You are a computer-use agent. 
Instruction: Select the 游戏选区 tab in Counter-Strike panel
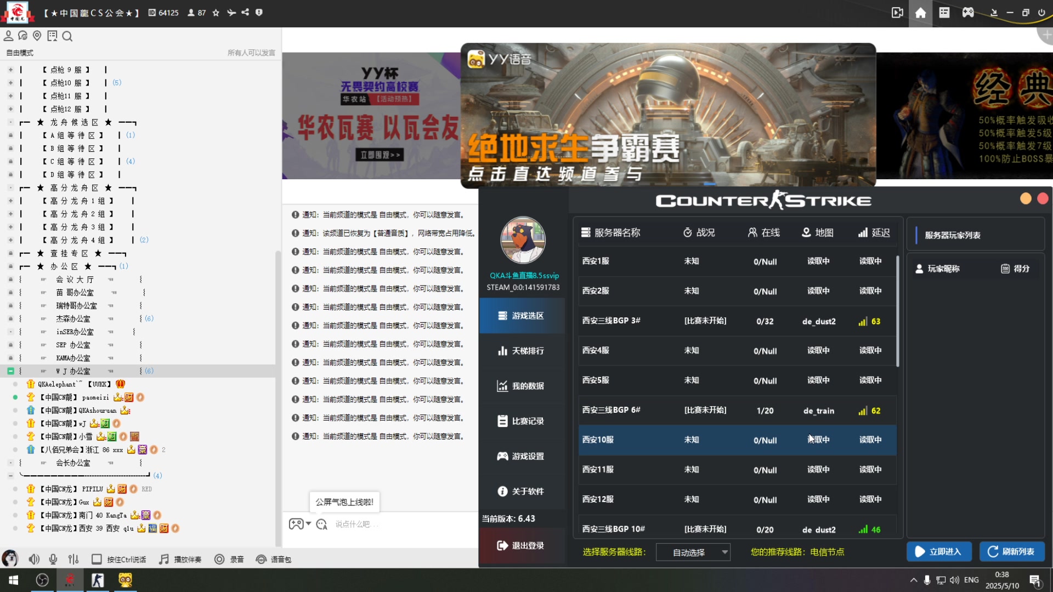tap(522, 316)
